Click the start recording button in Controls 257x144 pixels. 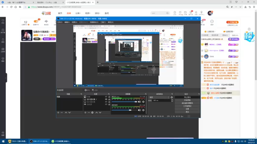[x=187, y=100]
